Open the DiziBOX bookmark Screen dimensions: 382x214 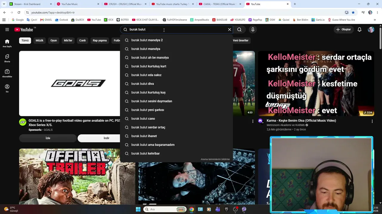click(x=78, y=20)
